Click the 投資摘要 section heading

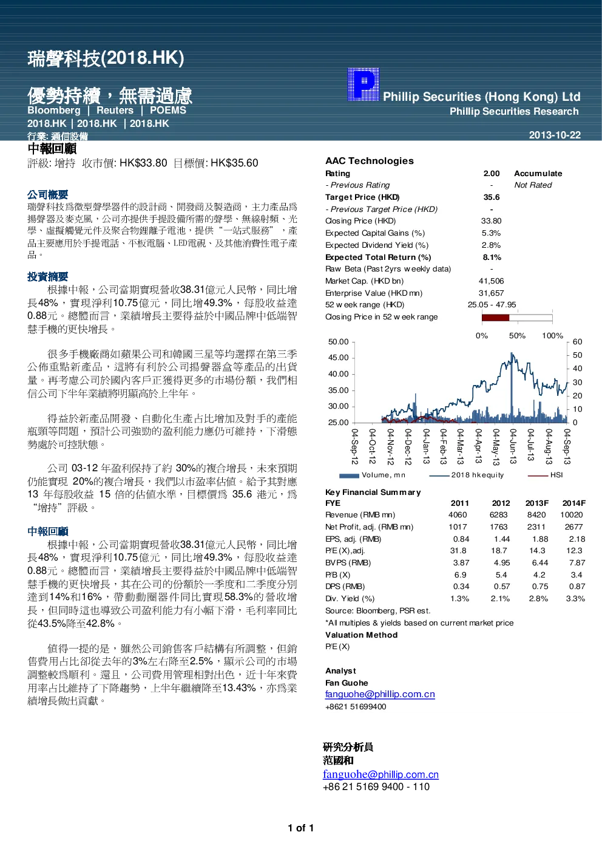point(47,277)
